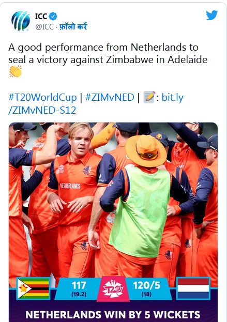Viewport: 227px width, 322px height.
Task: Click the clapping hands emoji
Action: tap(16, 71)
